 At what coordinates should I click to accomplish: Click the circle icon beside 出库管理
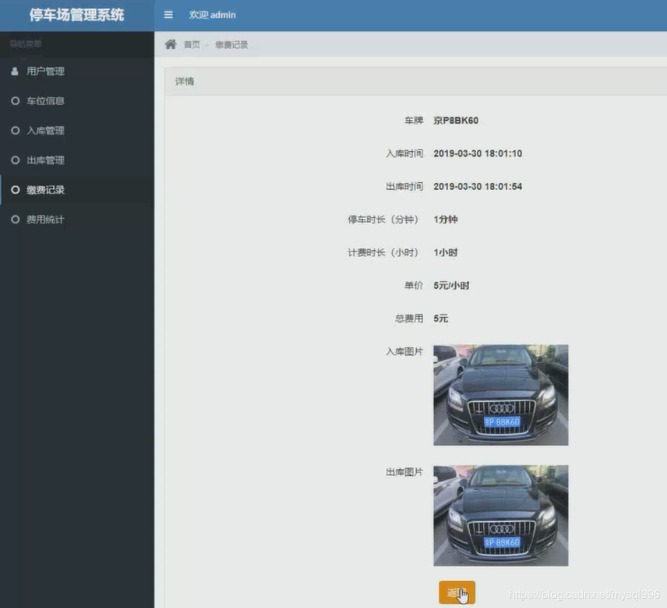pos(16,160)
